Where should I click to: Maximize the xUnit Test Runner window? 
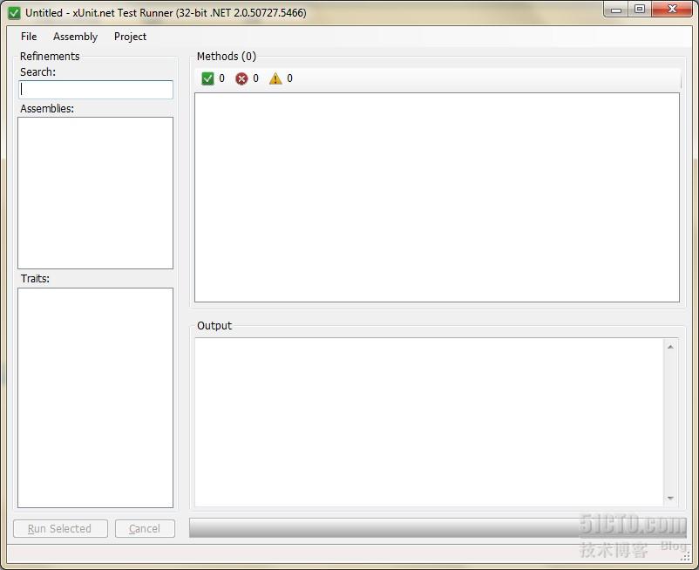(640, 10)
